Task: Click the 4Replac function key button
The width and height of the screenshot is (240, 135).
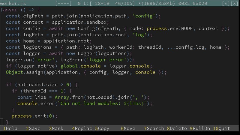Action: [x=82, y=128]
